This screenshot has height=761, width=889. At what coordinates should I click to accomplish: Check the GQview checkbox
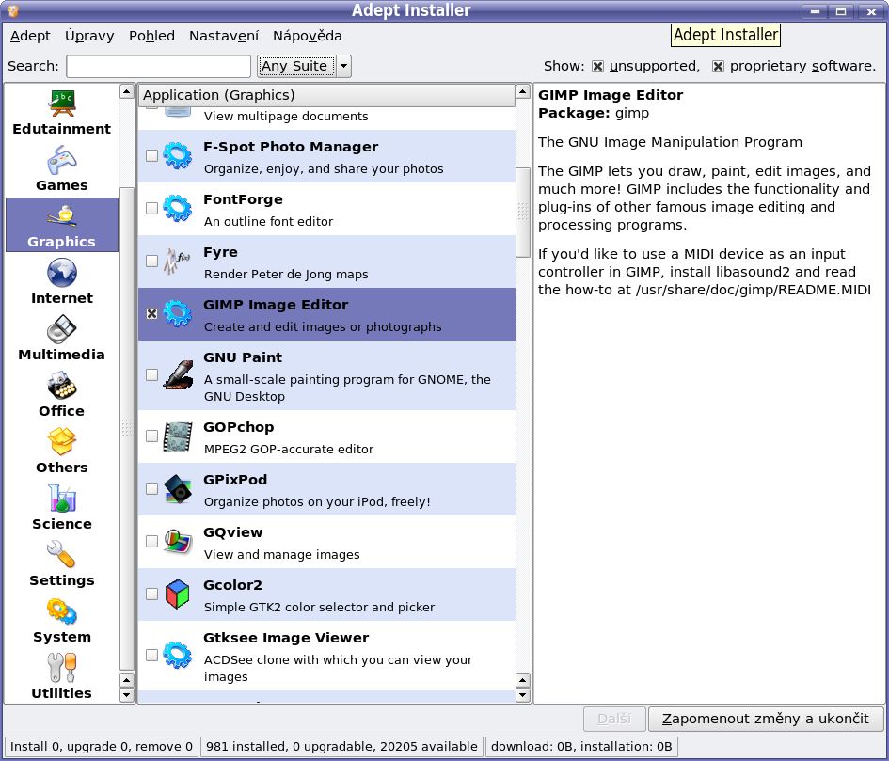click(x=152, y=542)
